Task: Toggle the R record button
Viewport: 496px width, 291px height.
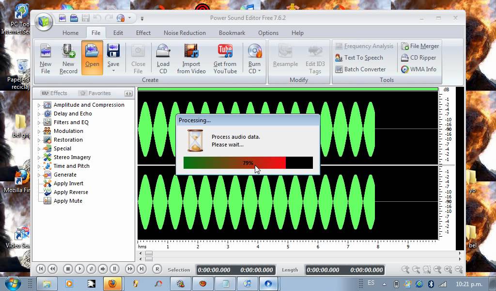Action: (x=157, y=269)
